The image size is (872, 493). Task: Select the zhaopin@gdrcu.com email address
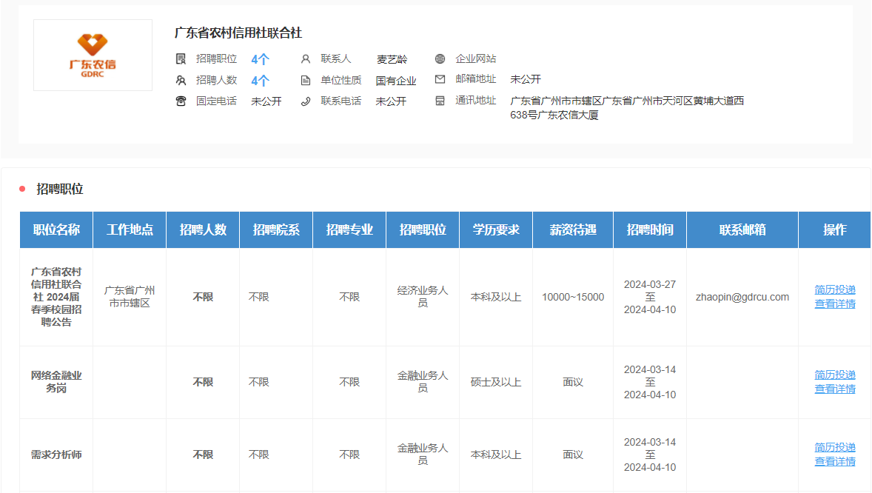(742, 297)
